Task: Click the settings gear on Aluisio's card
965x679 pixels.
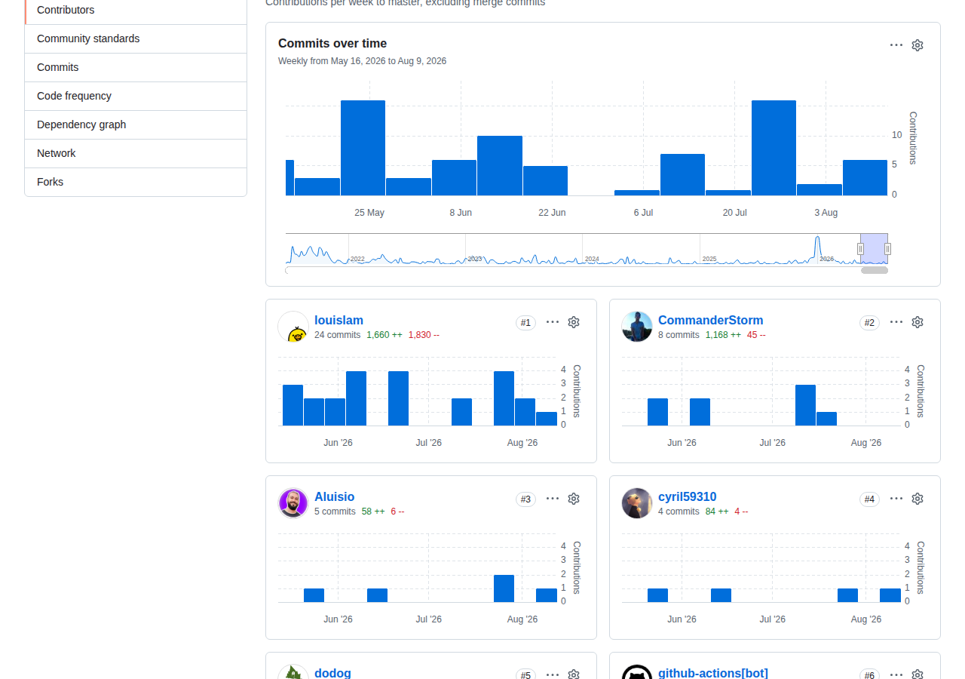Action: click(574, 499)
